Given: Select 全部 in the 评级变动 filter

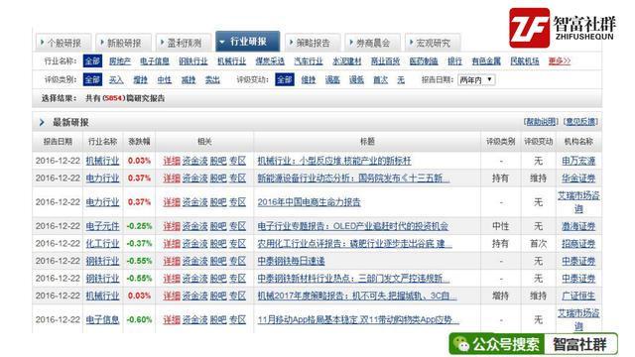Looking at the screenshot, I should click(x=285, y=79).
